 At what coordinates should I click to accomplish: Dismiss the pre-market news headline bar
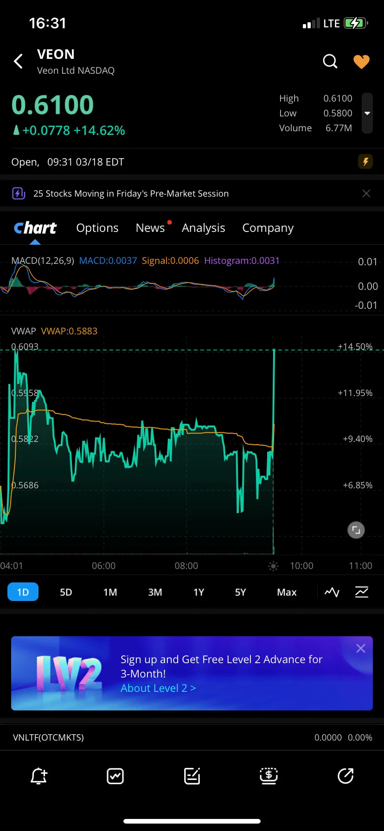[x=366, y=193]
